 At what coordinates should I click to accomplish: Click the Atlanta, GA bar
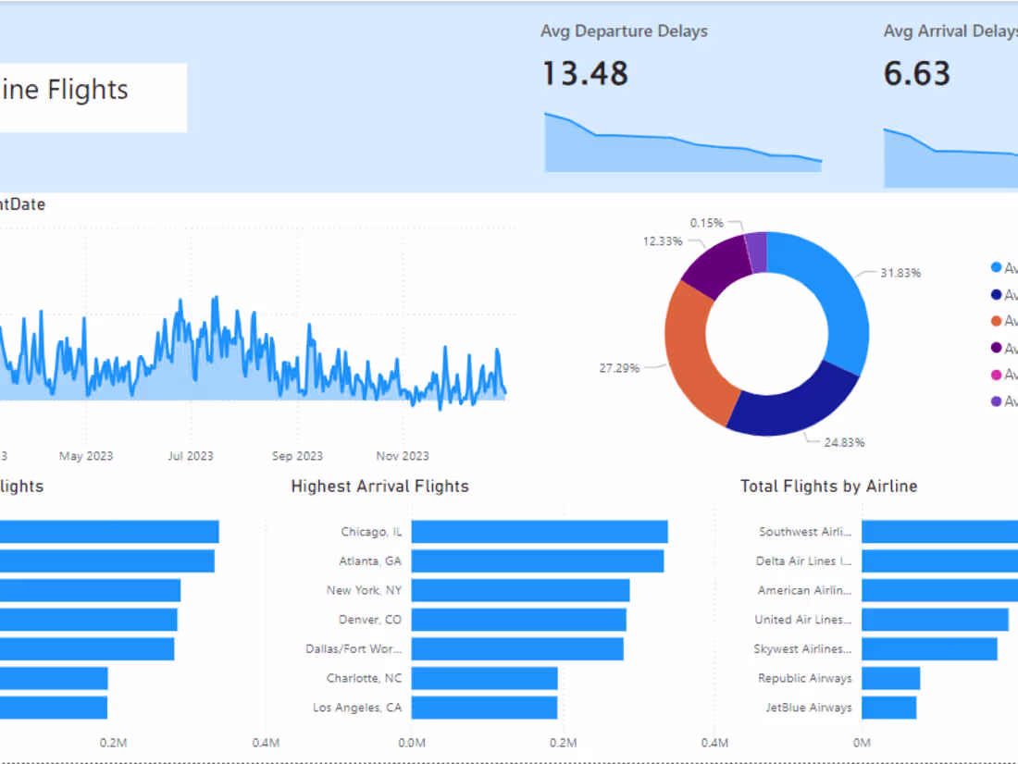pos(535,561)
